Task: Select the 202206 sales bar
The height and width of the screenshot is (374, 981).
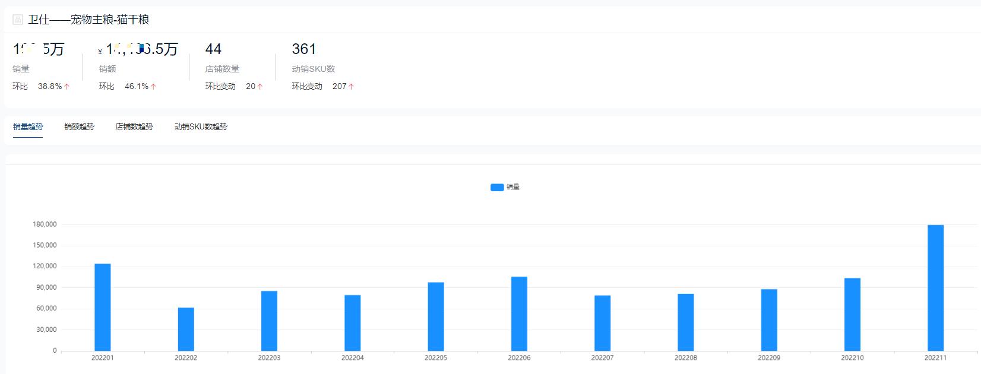Action: coord(519,313)
